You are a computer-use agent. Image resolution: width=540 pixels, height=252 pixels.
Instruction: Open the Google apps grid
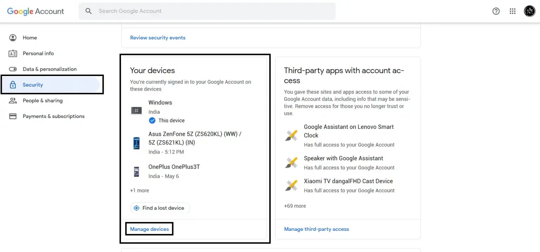513,11
